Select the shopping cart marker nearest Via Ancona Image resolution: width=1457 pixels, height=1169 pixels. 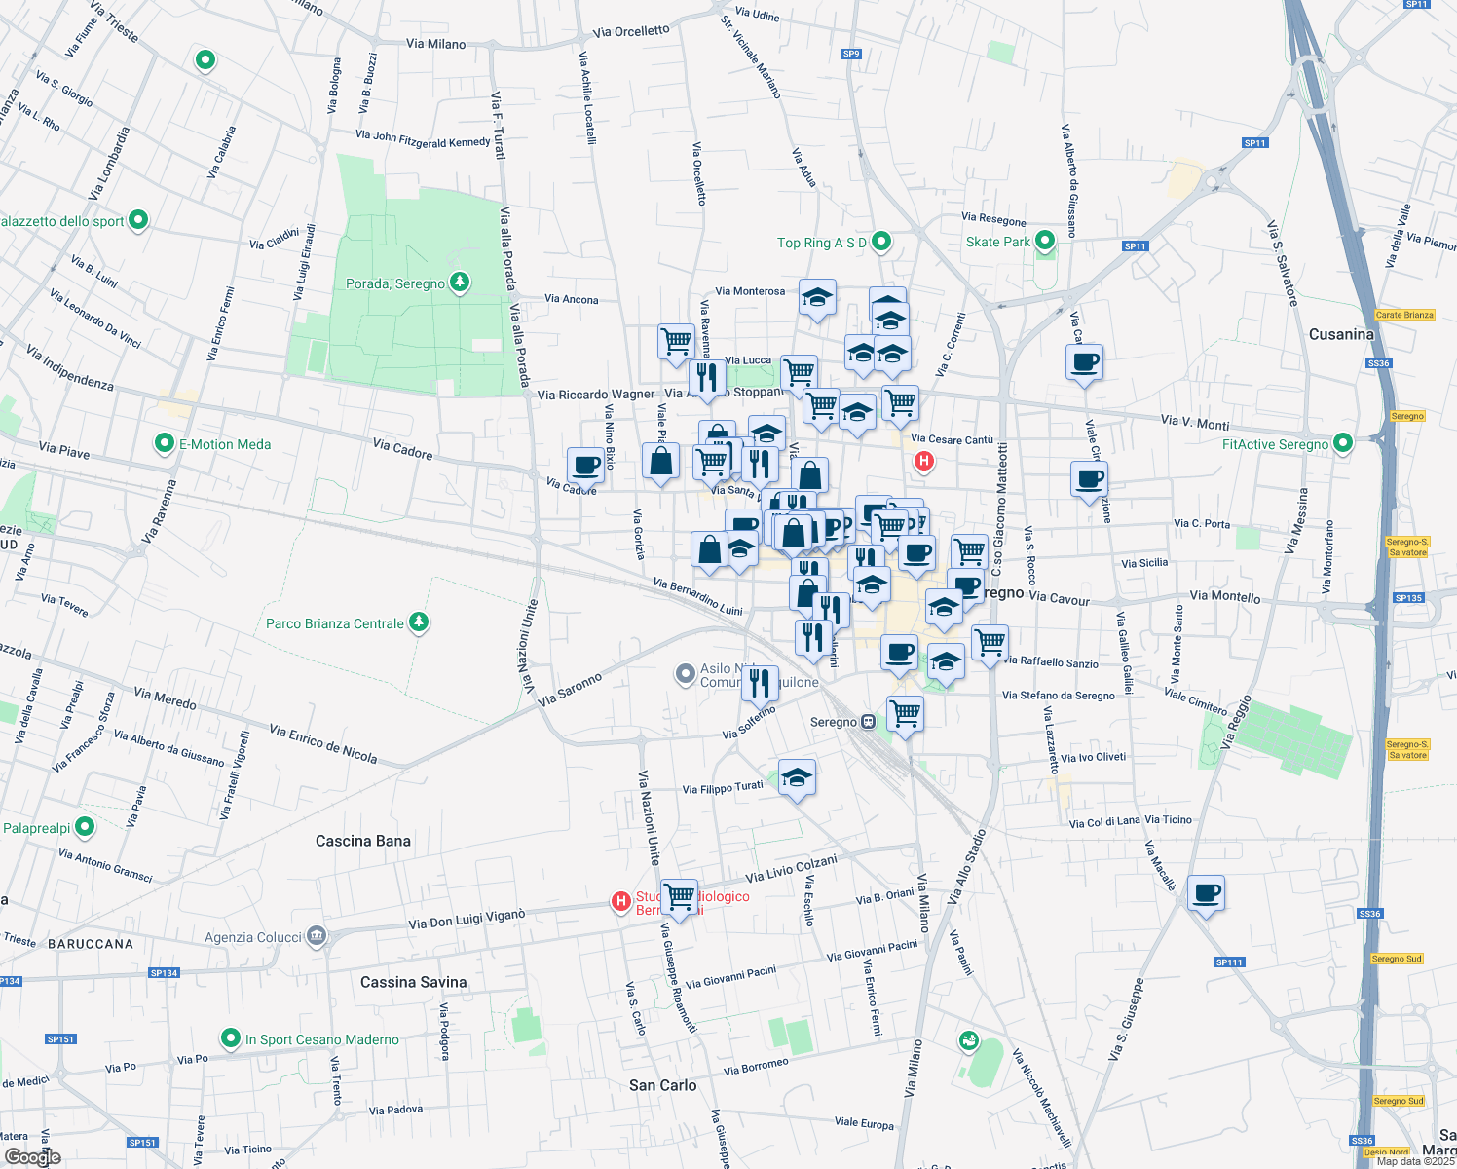pos(676,345)
